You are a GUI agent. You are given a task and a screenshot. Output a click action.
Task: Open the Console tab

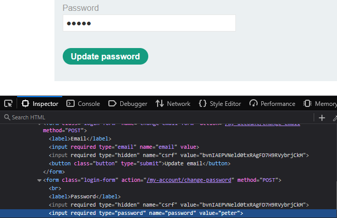(x=83, y=104)
